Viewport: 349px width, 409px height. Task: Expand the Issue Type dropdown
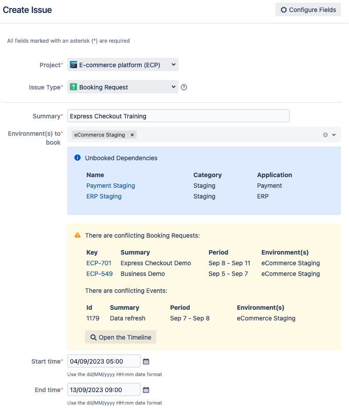pyautogui.click(x=173, y=87)
